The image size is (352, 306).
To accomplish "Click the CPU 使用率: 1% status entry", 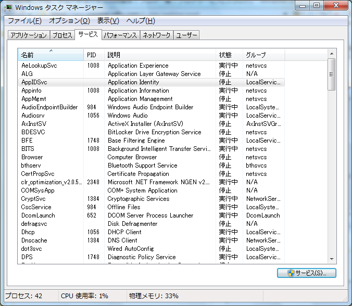I will pyautogui.click(x=84, y=296).
